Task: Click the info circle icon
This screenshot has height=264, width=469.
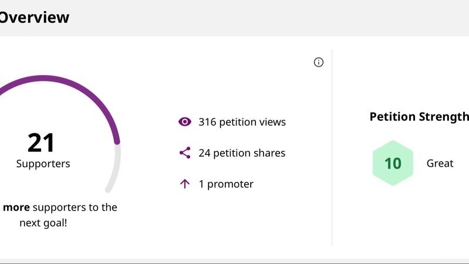Action: [319, 62]
